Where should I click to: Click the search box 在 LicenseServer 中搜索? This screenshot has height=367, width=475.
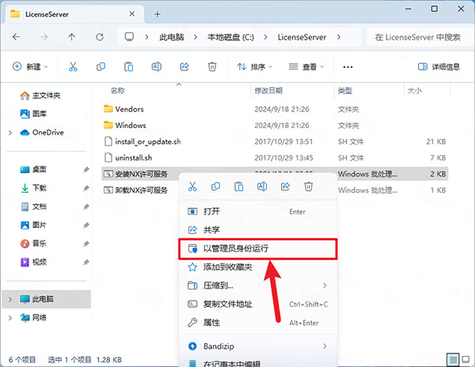pos(418,37)
